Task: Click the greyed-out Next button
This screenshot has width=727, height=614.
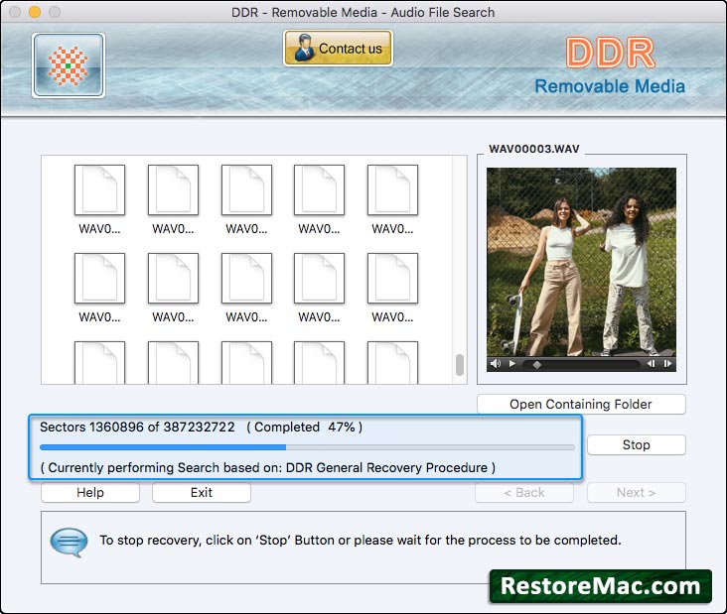Action: 636,493
